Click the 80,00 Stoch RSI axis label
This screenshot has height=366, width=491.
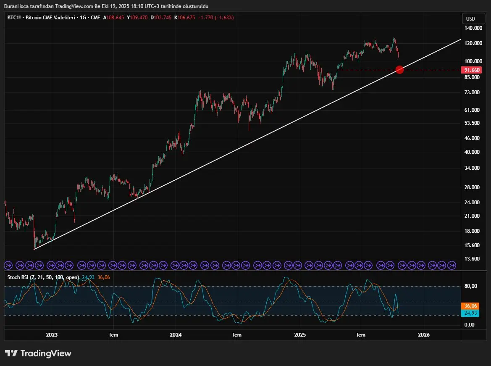click(471, 286)
